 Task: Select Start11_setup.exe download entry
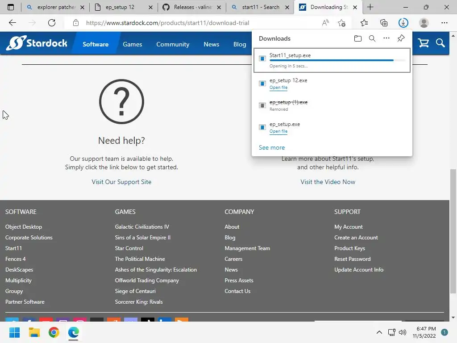point(332,60)
